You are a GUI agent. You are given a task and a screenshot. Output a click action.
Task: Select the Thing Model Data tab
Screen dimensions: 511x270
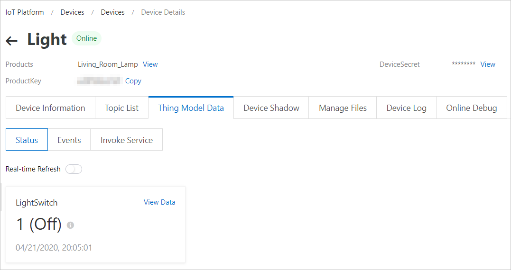pos(191,108)
